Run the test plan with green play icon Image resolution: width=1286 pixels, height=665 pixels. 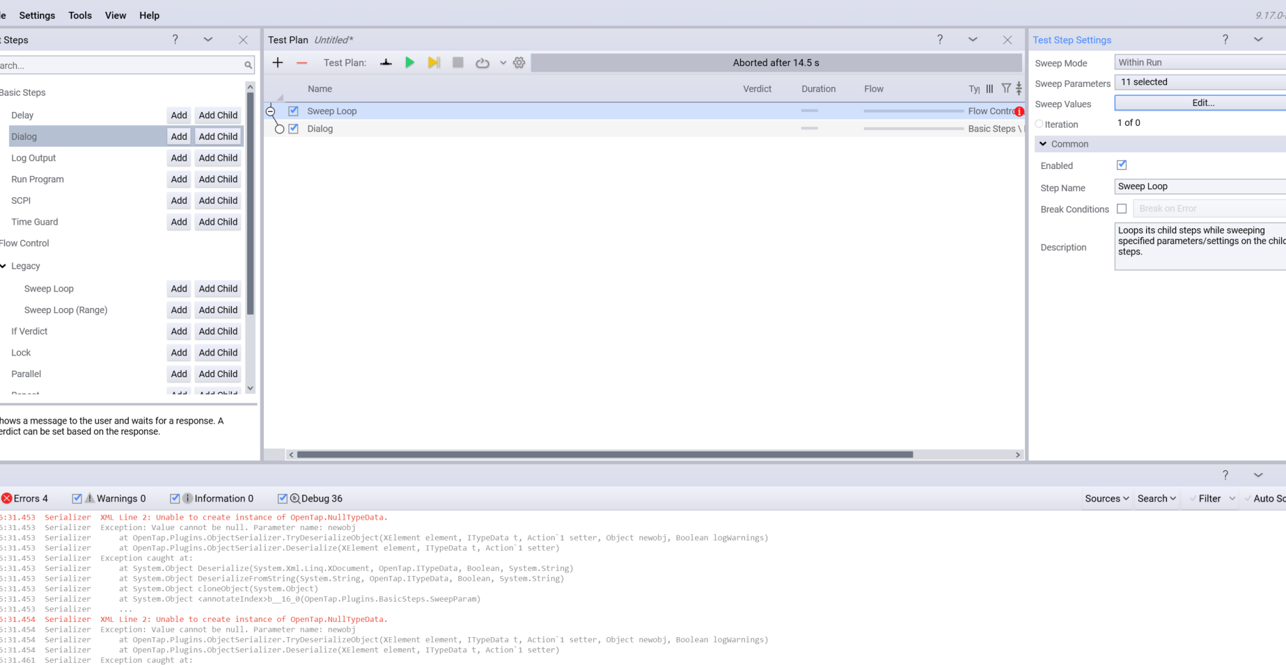[409, 63]
